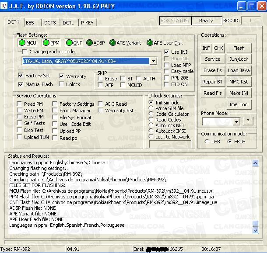
Task: Check the User Code Edit option
Action: coord(55,124)
